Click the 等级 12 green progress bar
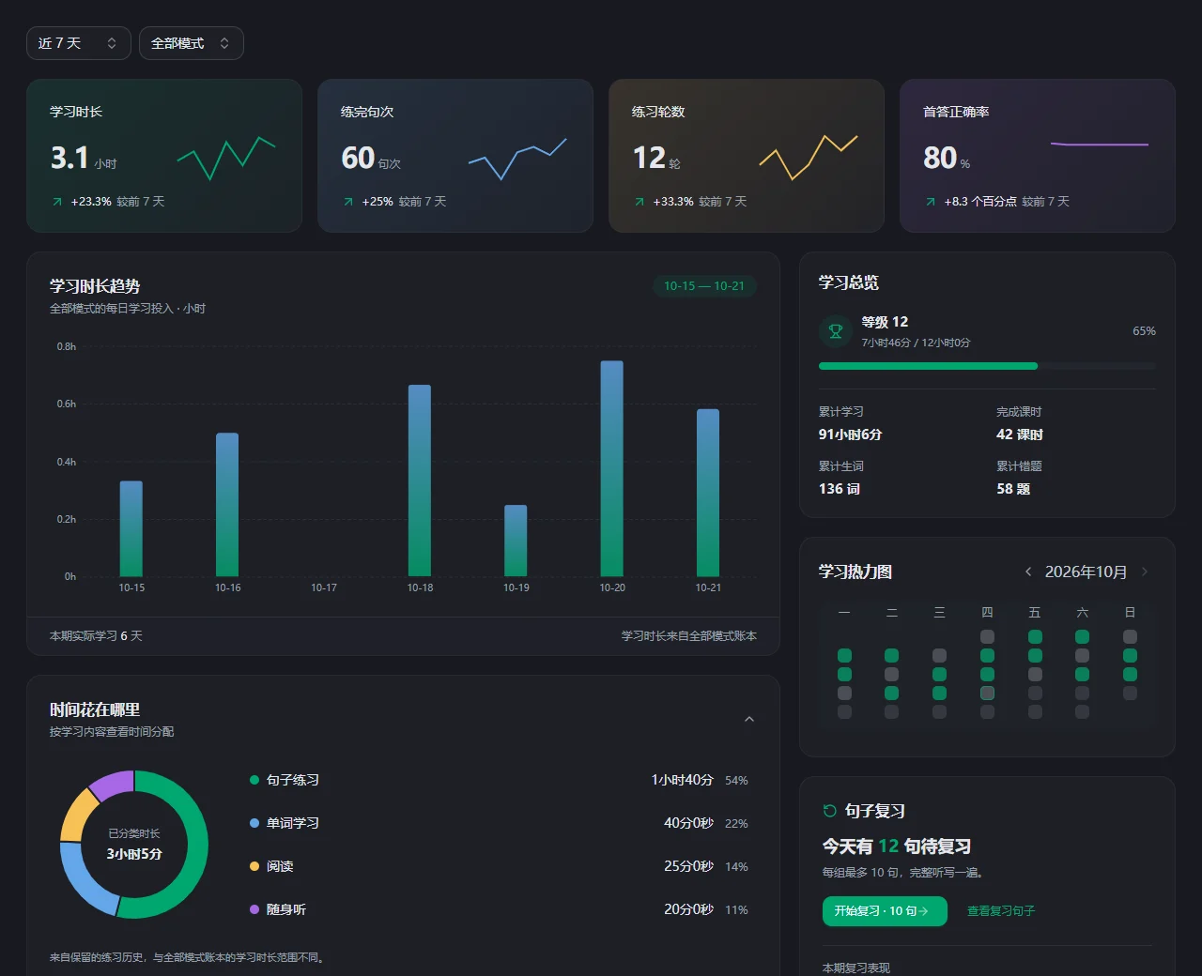 [928, 366]
